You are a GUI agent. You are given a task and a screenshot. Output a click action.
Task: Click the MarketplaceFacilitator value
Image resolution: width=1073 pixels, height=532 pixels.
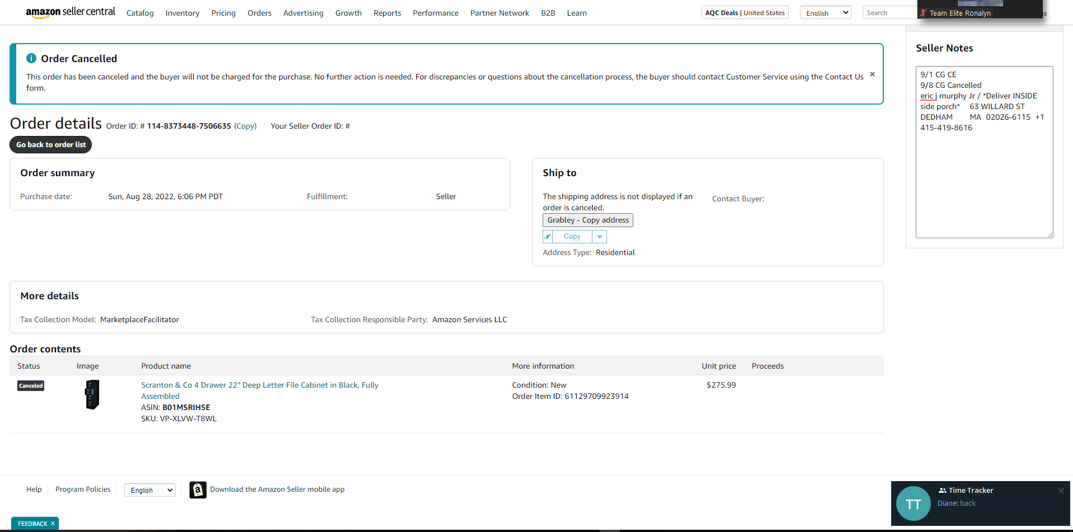(140, 319)
